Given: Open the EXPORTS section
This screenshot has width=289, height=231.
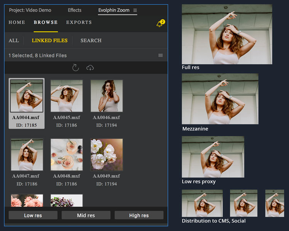Looking at the screenshot, I should pyautogui.click(x=79, y=22).
